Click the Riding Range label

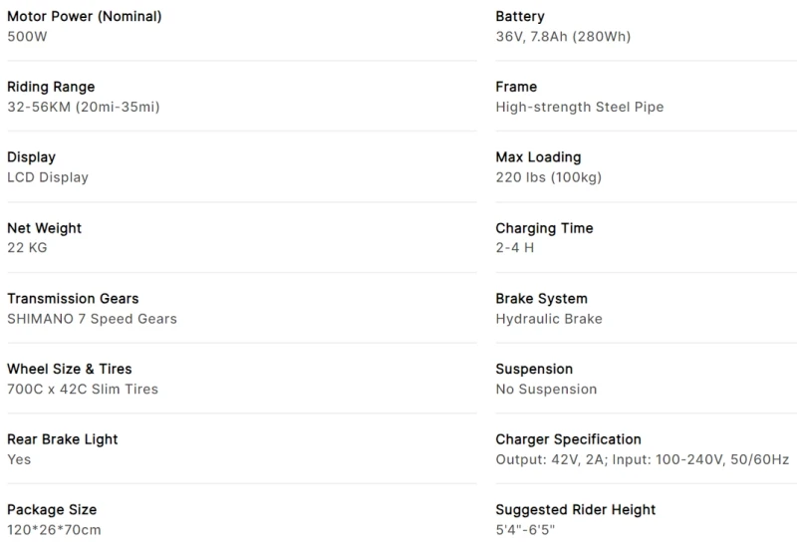(x=51, y=87)
